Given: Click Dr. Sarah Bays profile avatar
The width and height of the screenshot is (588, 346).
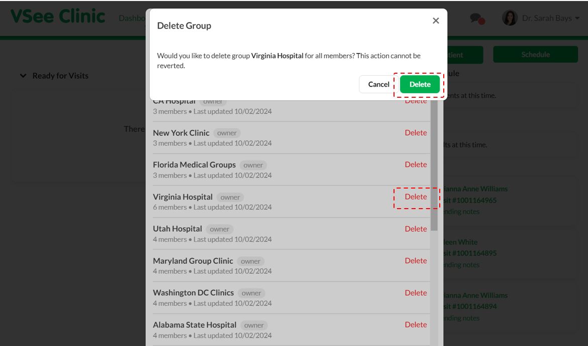Looking at the screenshot, I should (510, 18).
